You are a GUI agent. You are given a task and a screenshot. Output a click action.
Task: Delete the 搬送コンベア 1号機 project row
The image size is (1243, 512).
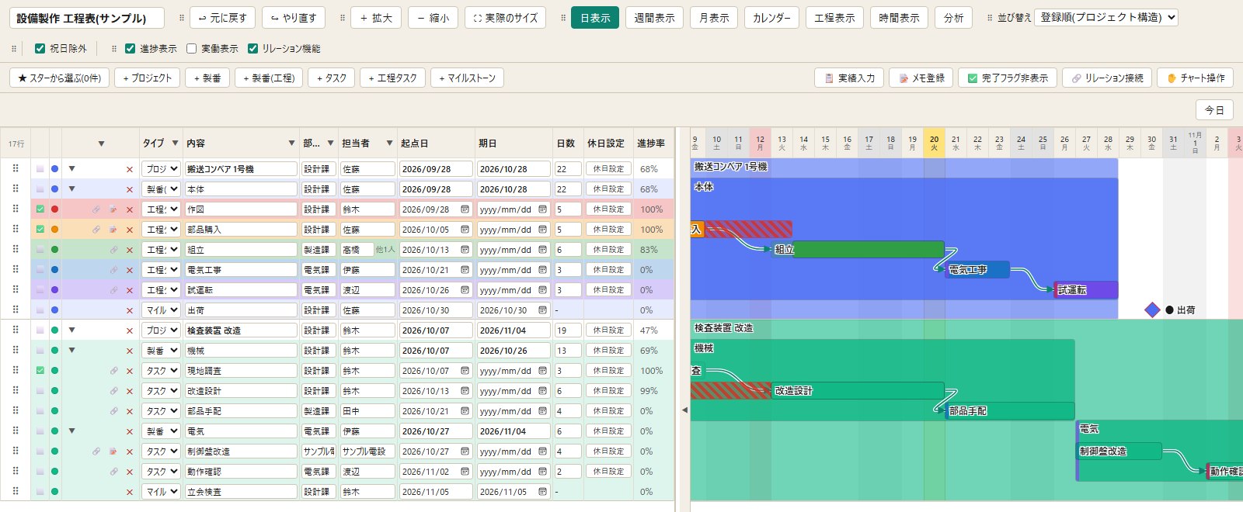coord(130,169)
